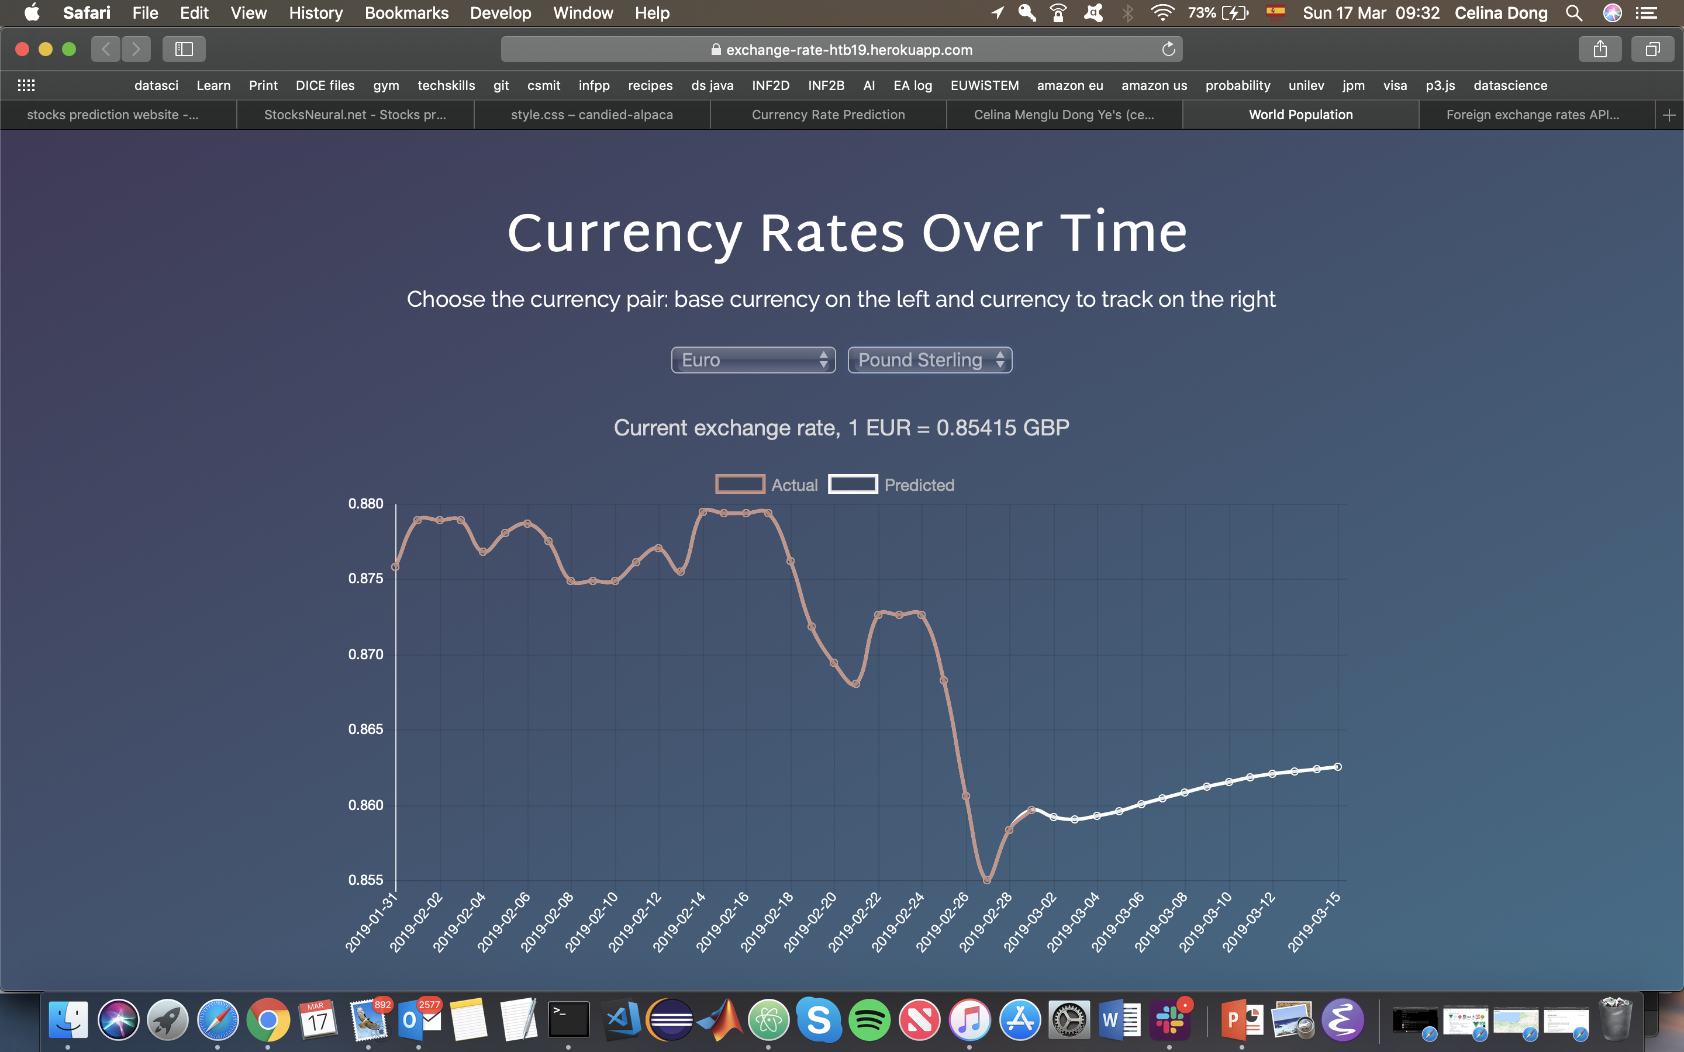1684x1052 pixels.
Task: Reload the page with refresh icon
Action: (1168, 50)
